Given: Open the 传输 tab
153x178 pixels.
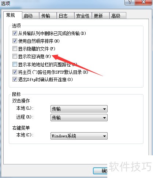Looking at the screenshot, I should coord(48,16).
